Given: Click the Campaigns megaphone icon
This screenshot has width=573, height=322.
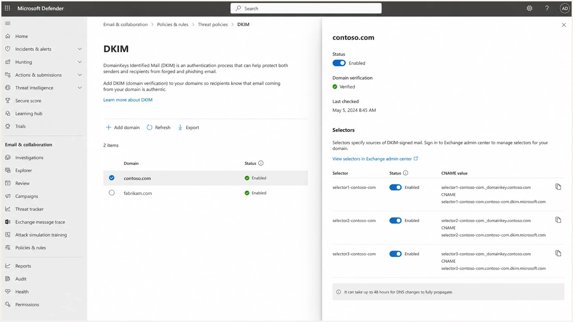Looking at the screenshot, I should [8, 196].
